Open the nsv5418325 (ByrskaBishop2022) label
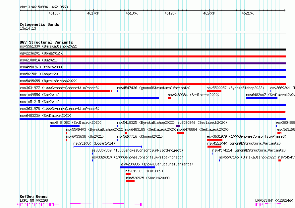Screen dimensions: 295x208 (x=146, y=122)
